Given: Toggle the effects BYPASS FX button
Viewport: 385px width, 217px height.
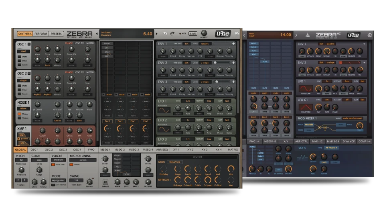Looking at the screenshot, I should click(105, 182).
